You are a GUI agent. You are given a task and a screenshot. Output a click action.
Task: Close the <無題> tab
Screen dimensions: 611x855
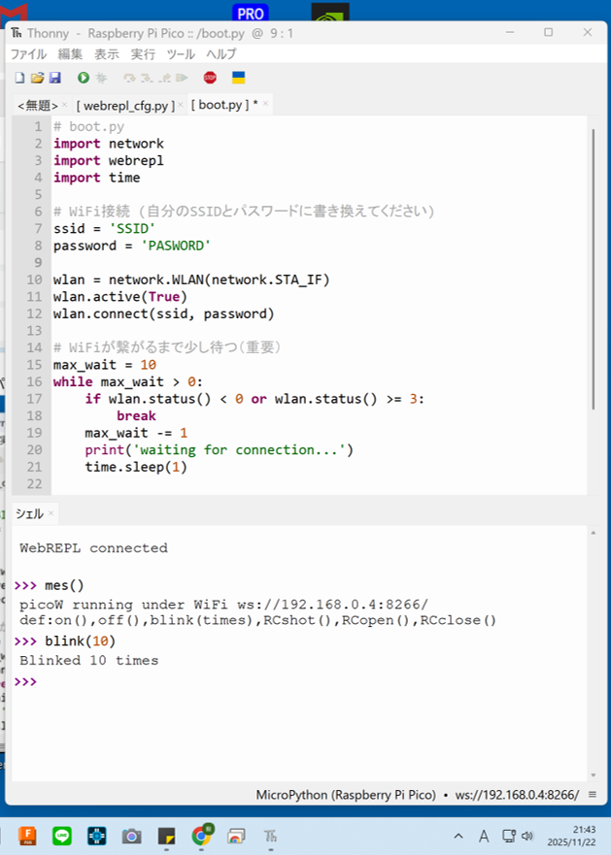point(64,104)
